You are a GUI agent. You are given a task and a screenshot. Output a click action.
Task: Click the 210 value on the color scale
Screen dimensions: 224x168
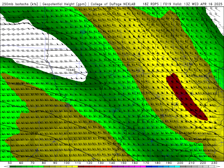click(192, 163)
